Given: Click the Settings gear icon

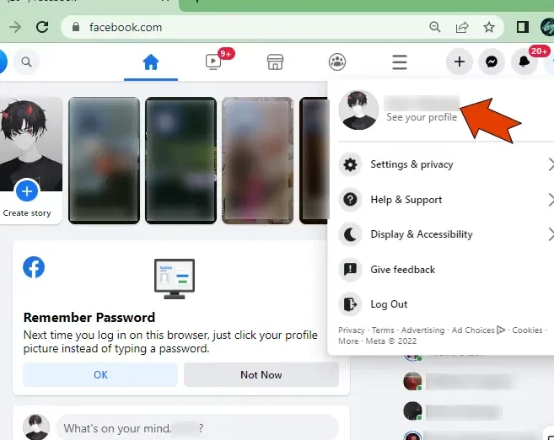Looking at the screenshot, I should (x=350, y=164).
